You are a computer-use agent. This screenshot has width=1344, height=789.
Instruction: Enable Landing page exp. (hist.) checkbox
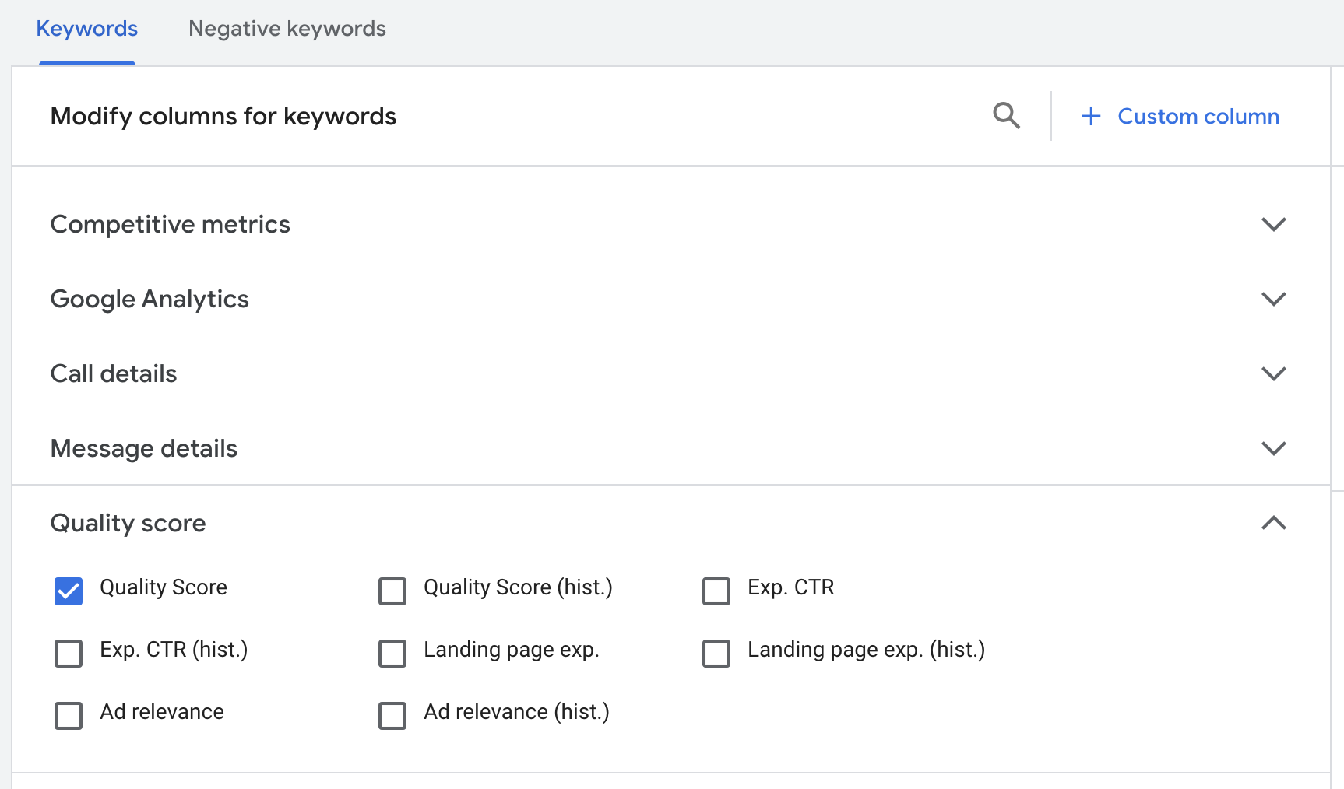(716, 653)
